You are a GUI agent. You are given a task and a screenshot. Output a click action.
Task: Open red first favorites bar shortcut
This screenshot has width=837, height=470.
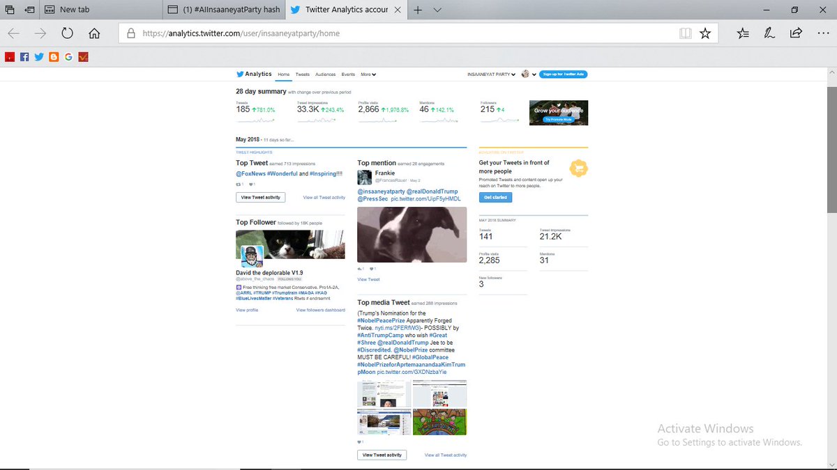click(10, 57)
